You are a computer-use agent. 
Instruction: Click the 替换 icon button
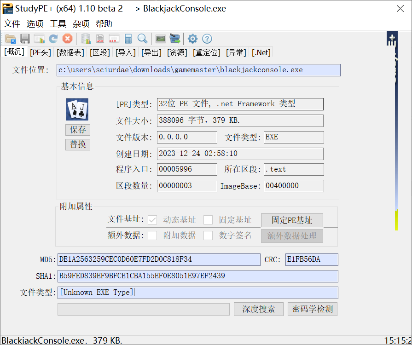[78, 144]
